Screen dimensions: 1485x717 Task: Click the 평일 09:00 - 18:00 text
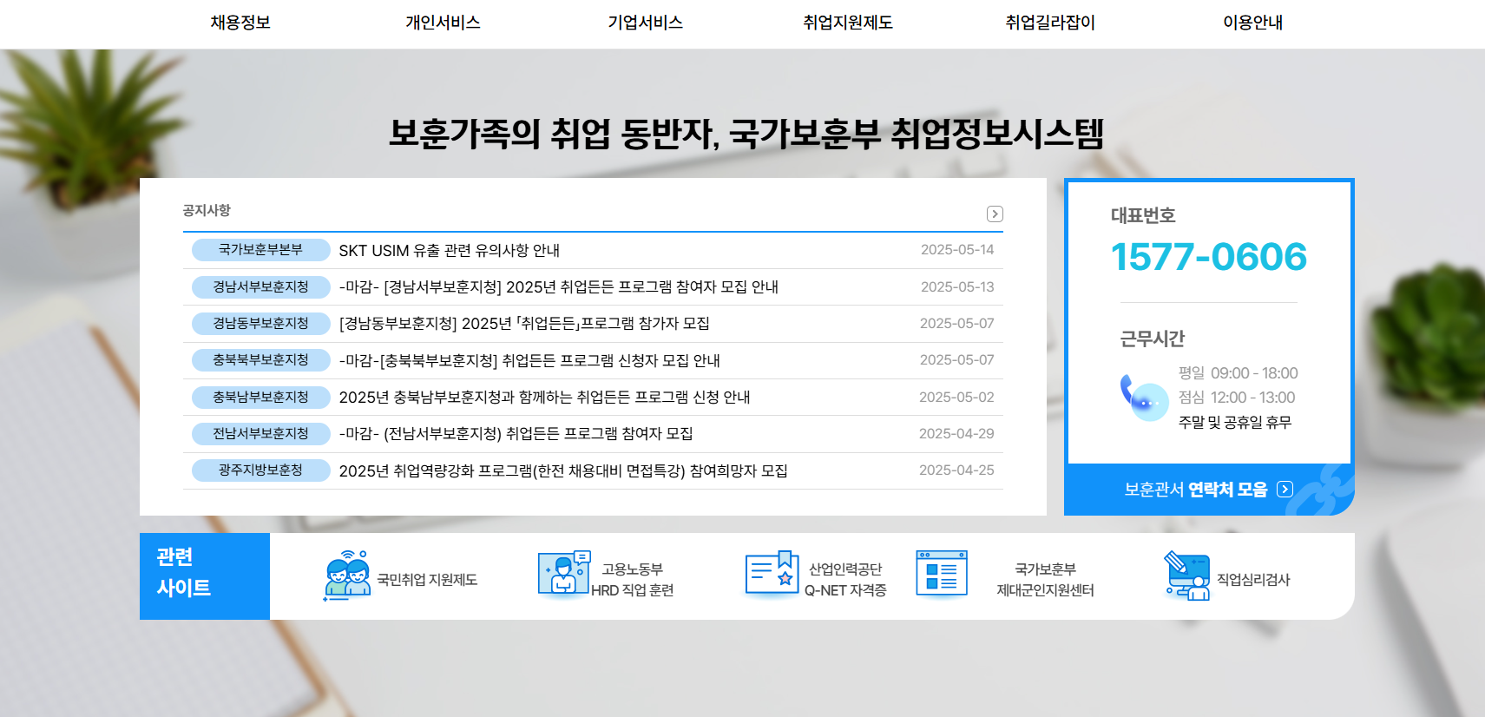coord(1238,373)
